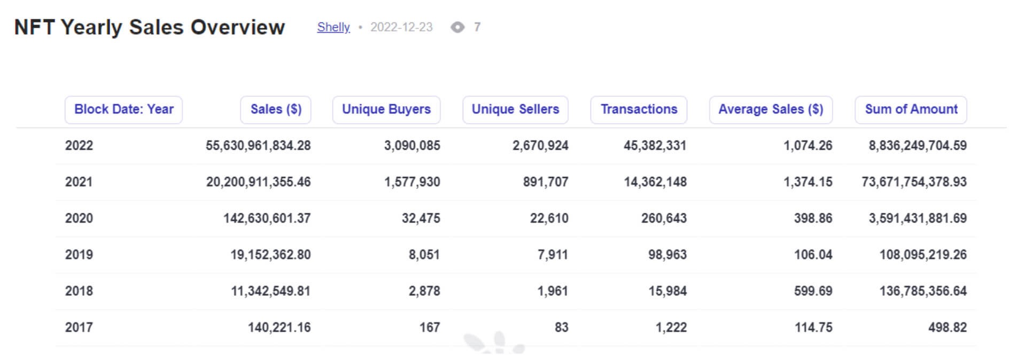Click the NFT Yearly Sales Overview title

(x=150, y=27)
